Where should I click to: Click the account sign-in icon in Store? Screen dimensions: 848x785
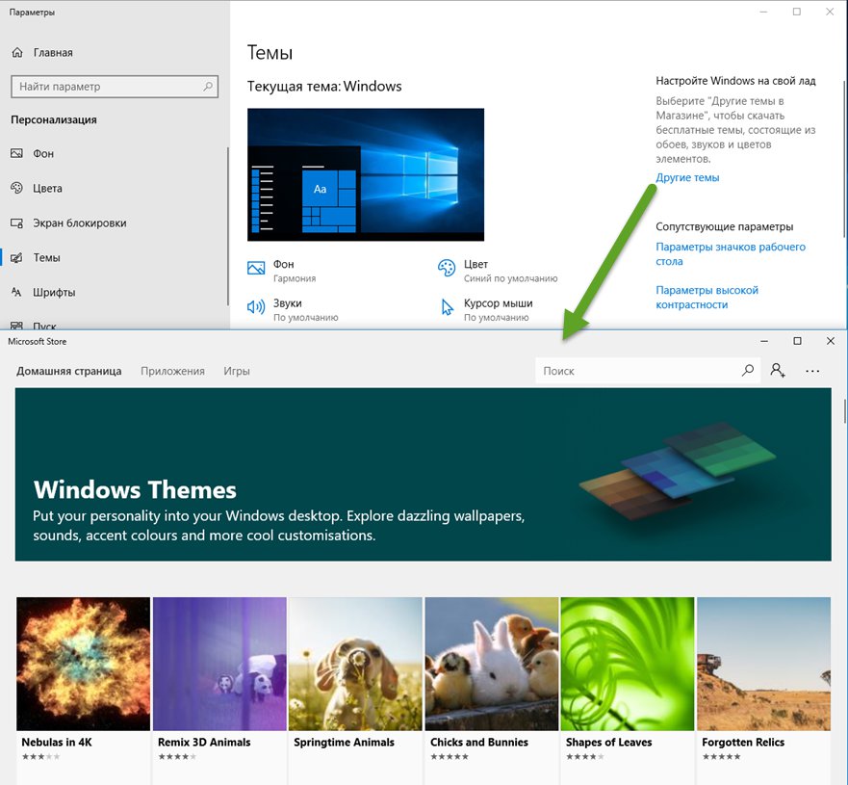(778, 371)
